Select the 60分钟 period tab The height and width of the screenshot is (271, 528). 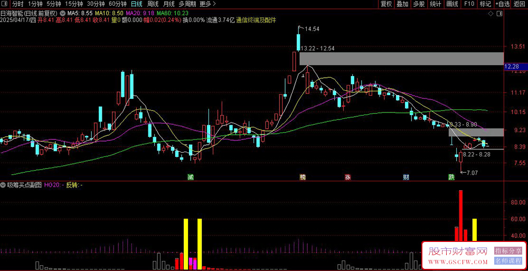(118, 4)
